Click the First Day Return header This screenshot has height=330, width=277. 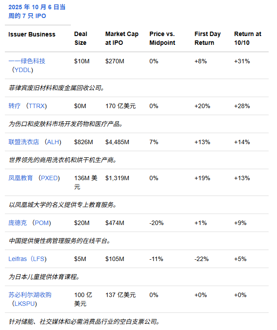tap(208, 38)
